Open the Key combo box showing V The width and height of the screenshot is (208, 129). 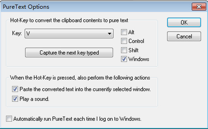(x=69, y=34)
